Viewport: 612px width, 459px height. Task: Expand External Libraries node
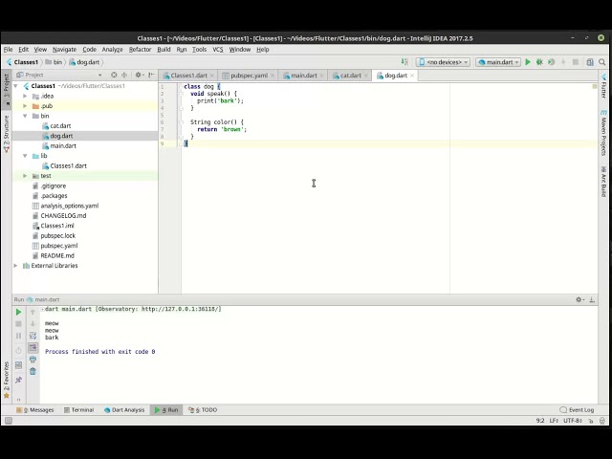point(15,266)
